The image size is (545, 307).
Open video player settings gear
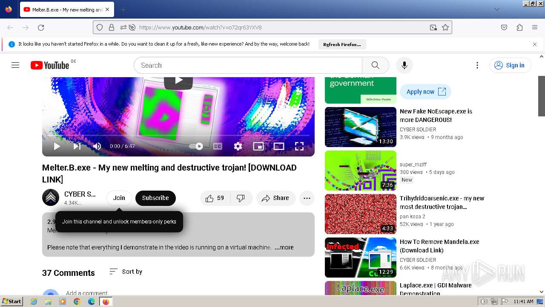pyautogui.click(x=238, y=146)
